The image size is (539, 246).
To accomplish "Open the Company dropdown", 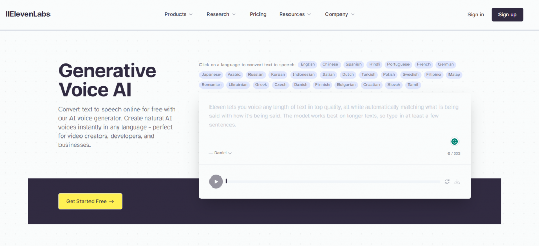I will pos(340,14).
